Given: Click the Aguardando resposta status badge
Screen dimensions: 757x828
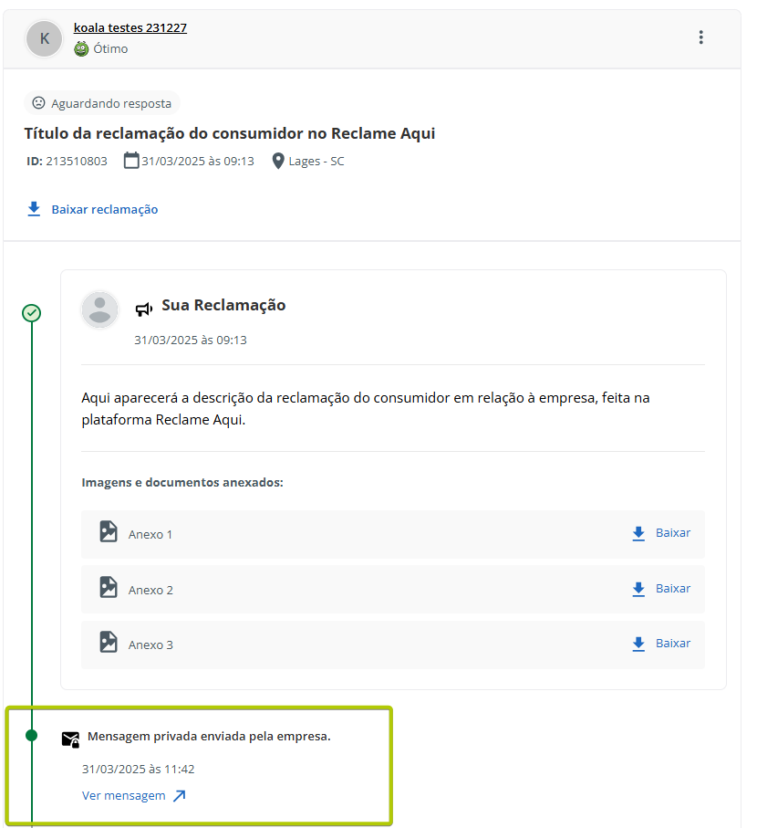Looking at the screenshot, I should [102, 103].
